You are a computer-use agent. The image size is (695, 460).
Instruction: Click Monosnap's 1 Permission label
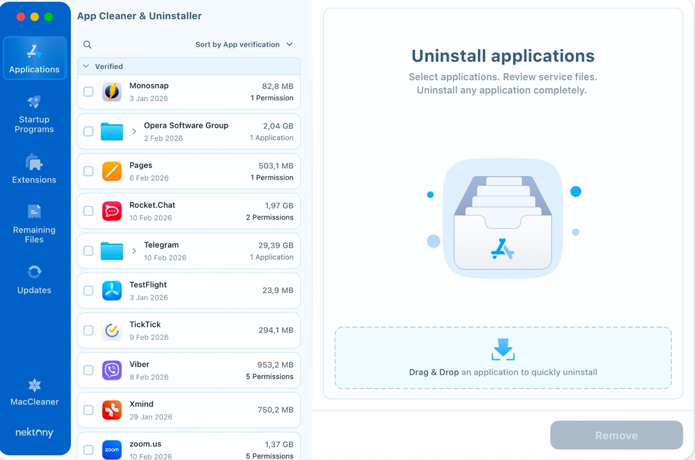coord(272,98)
